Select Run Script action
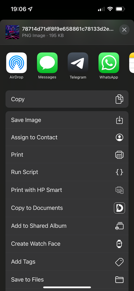 pos(67,172)
